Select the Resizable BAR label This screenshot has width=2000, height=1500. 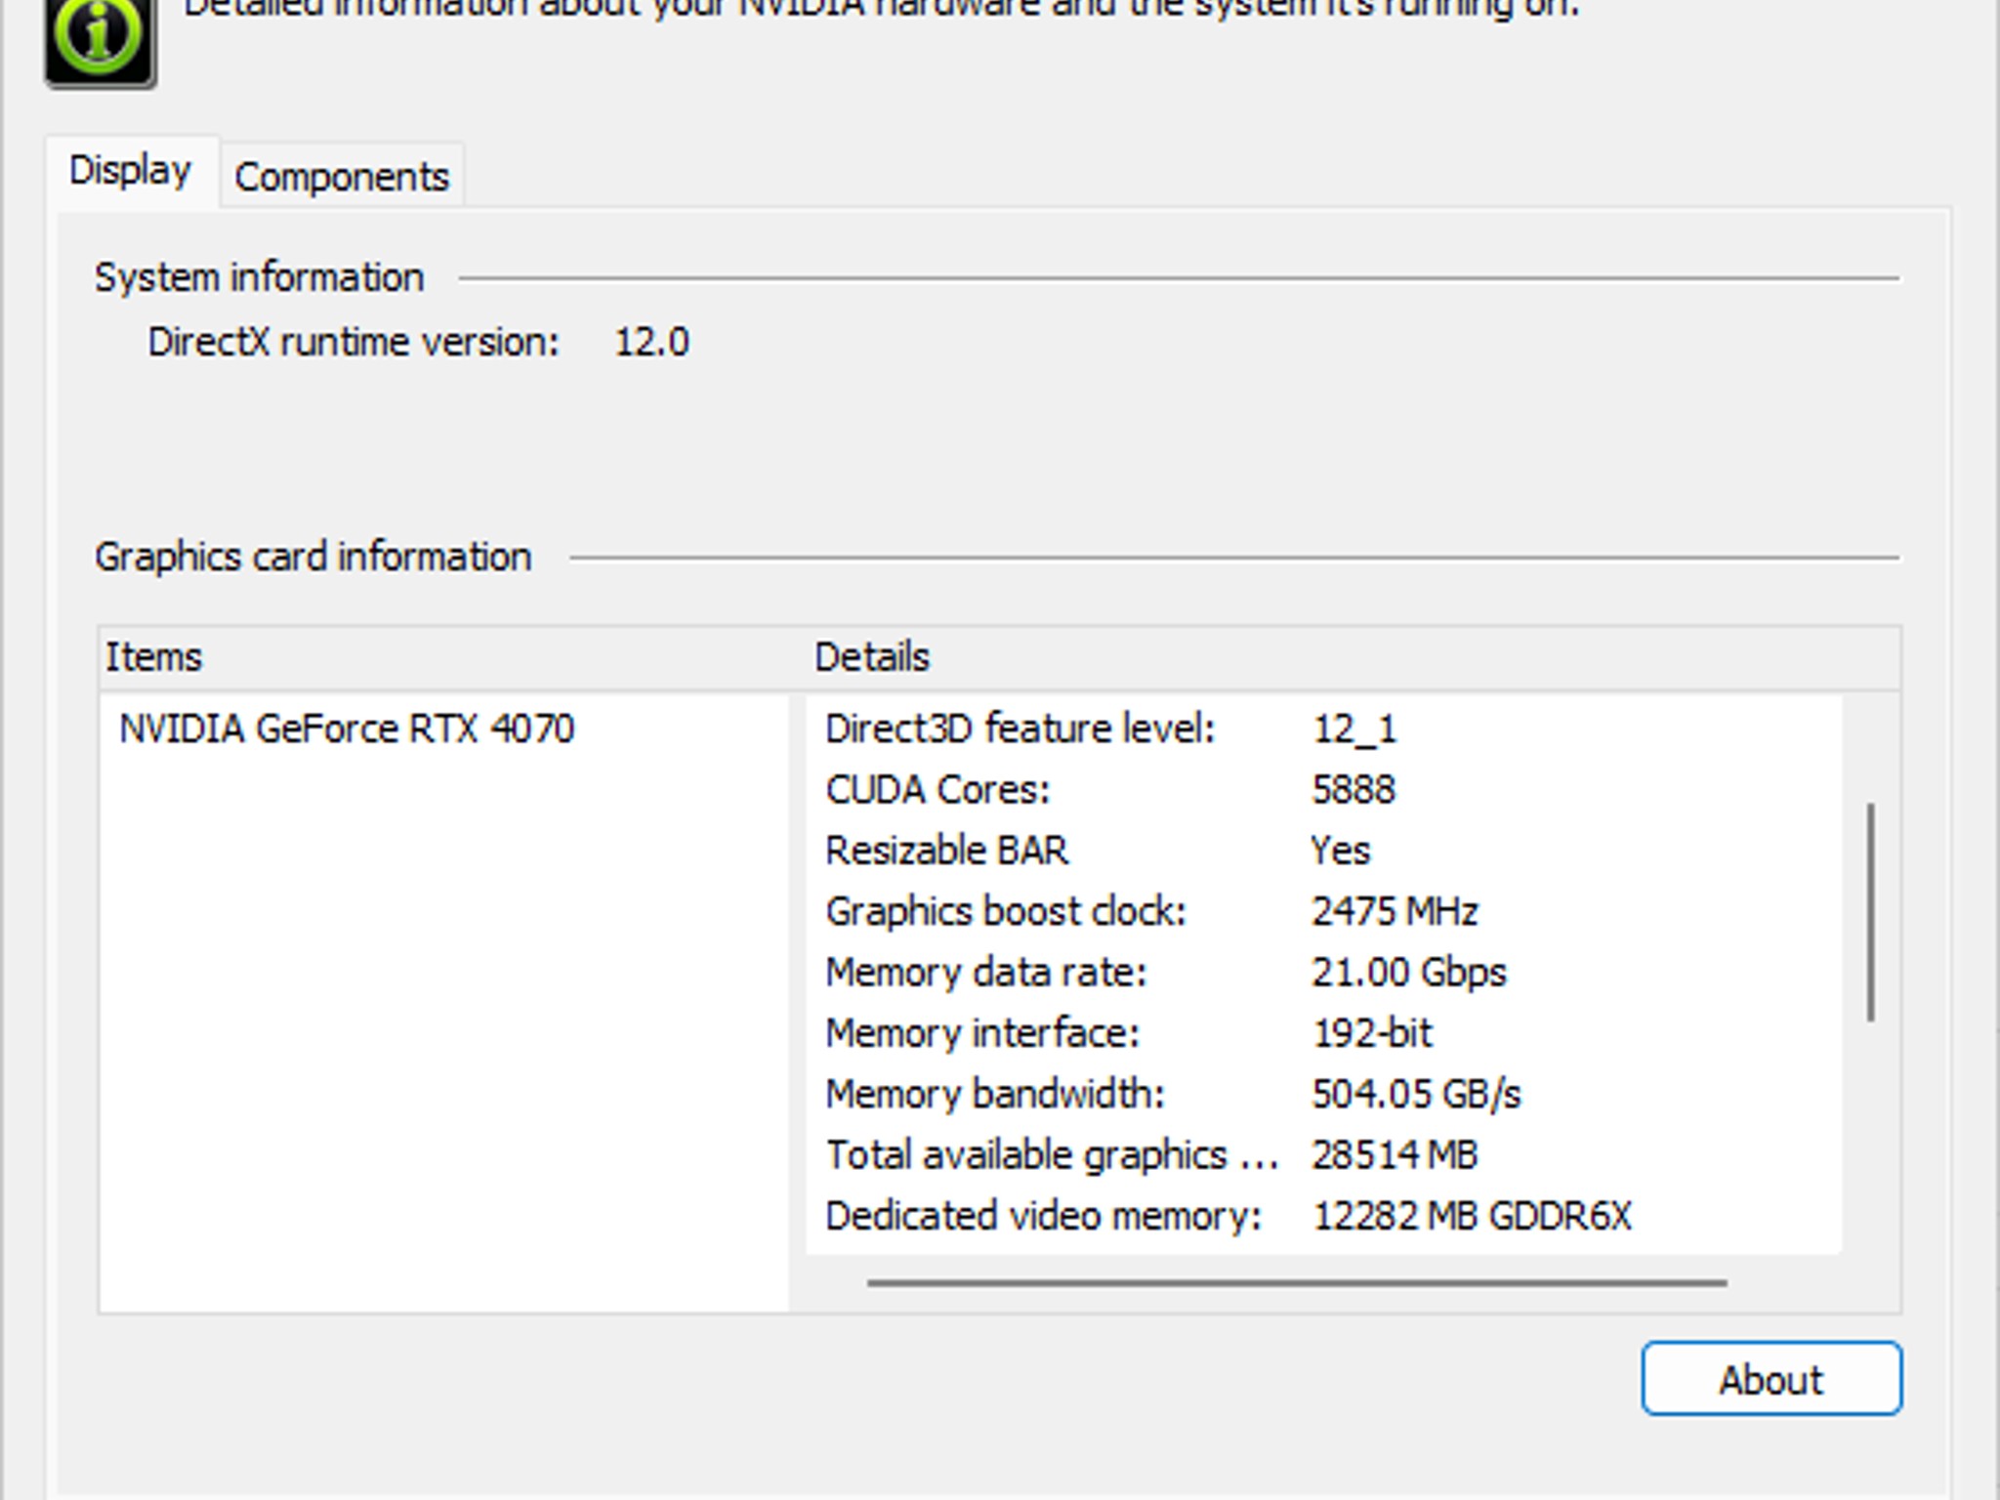947,851
